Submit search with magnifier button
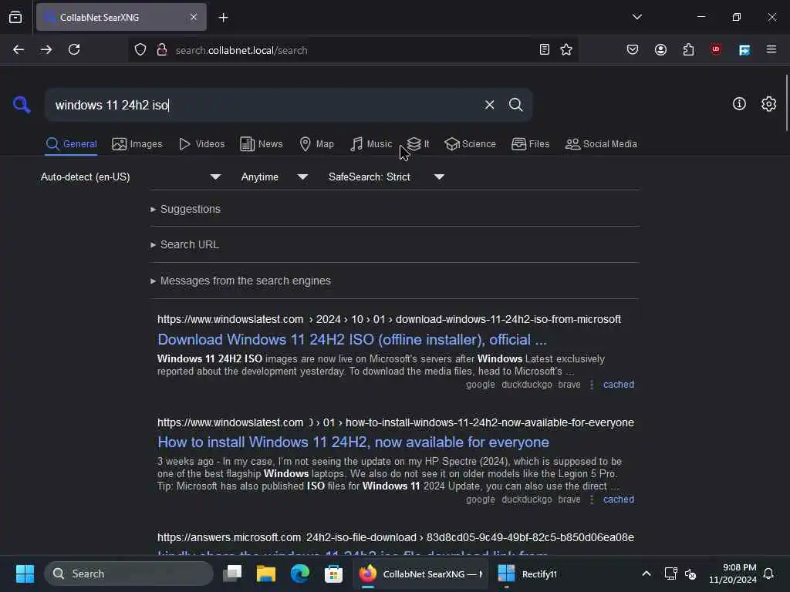 515,105
